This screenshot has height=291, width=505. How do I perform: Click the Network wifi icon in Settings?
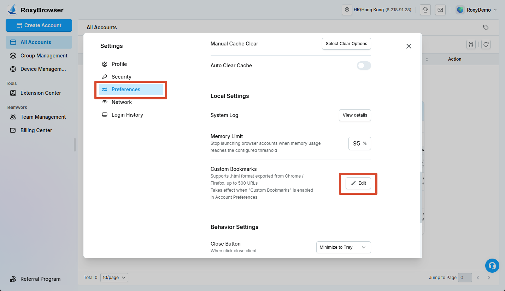pyautogui.click(x=105, y=102)
